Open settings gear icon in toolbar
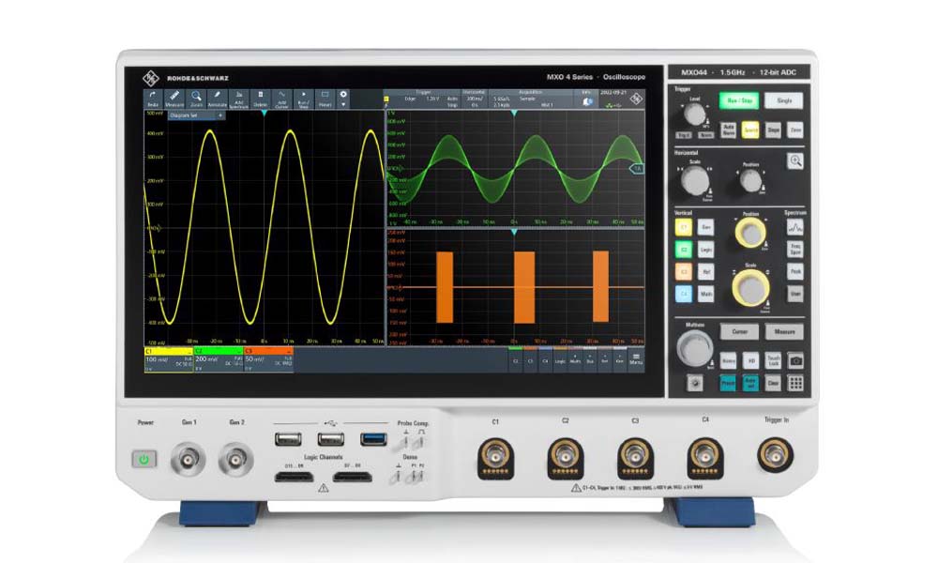This screenshot has height=563, width=938. click(x=343, y=95)
